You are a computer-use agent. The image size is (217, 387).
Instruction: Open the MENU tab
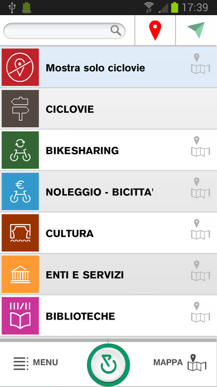pos(36,362)
